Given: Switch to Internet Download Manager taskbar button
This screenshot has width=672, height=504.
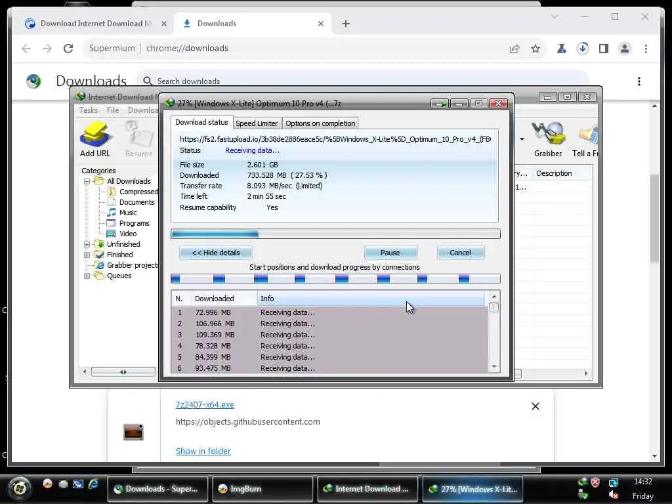Looking at the screenshot, I should (x=367, y=488).
